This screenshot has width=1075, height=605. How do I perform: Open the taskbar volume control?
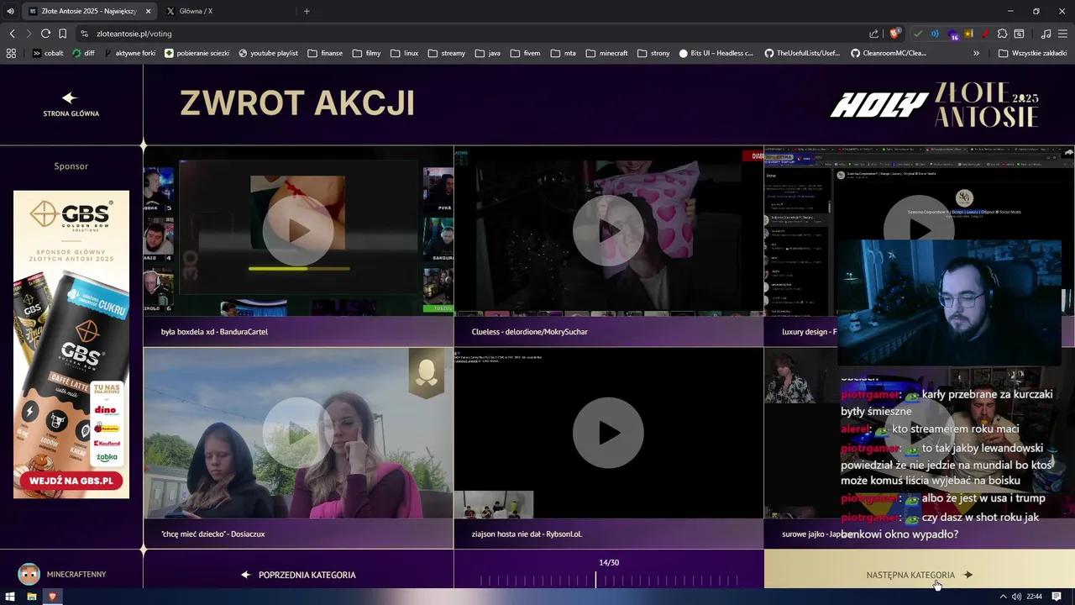1017,597
